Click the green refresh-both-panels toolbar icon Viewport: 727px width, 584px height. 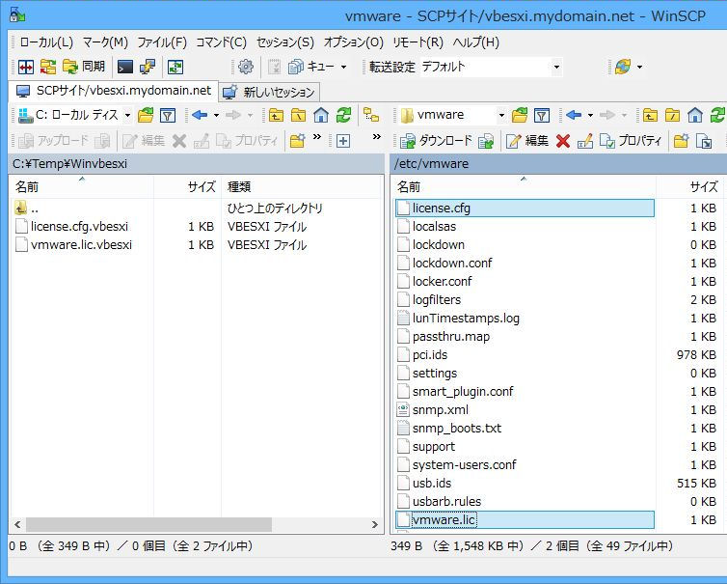click(175, 67)
